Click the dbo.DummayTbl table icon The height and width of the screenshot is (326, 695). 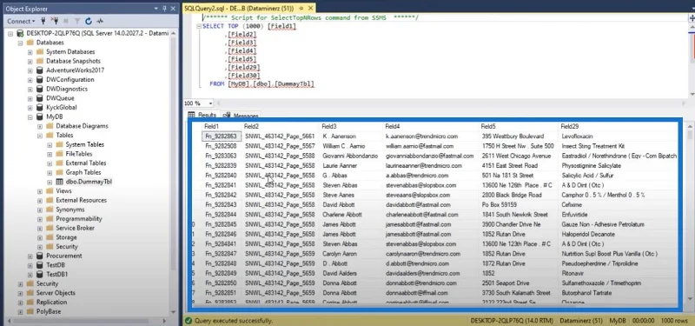click(x=59, y=182)
